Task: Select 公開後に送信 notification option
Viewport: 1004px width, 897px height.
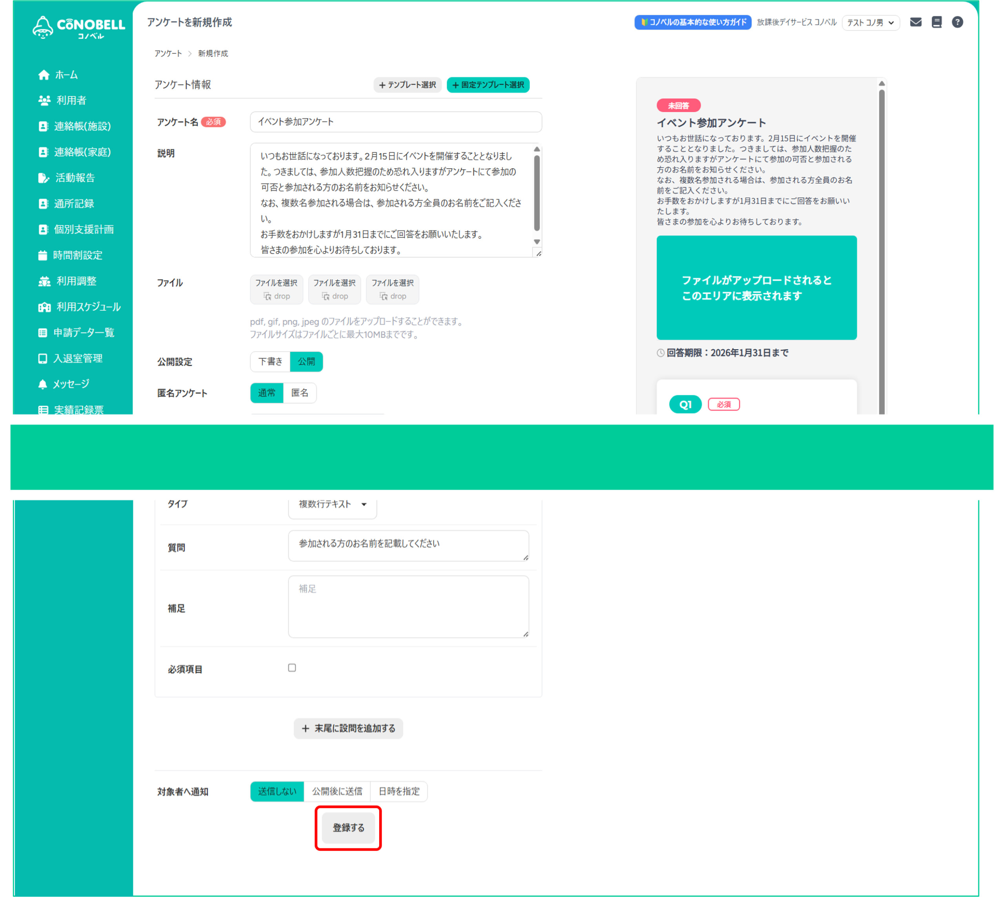Action: point(337,791)
